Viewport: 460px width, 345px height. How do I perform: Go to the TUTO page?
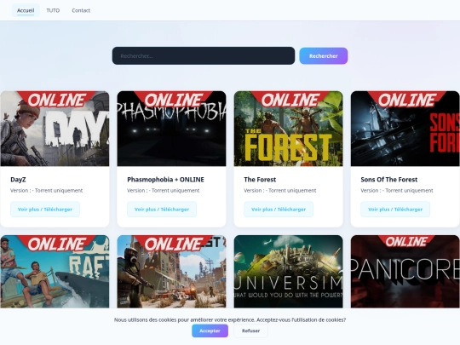pyautogui.click(x=53, y=10)
